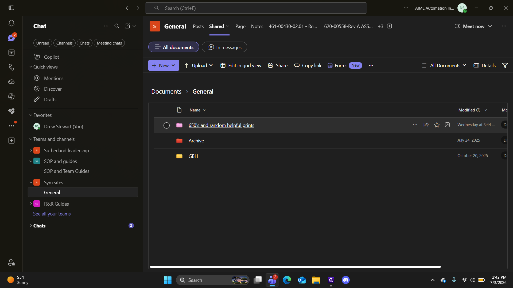Open channel more options ellipsis near Meet now
This screenshot has height=288, width=513.
504,26
